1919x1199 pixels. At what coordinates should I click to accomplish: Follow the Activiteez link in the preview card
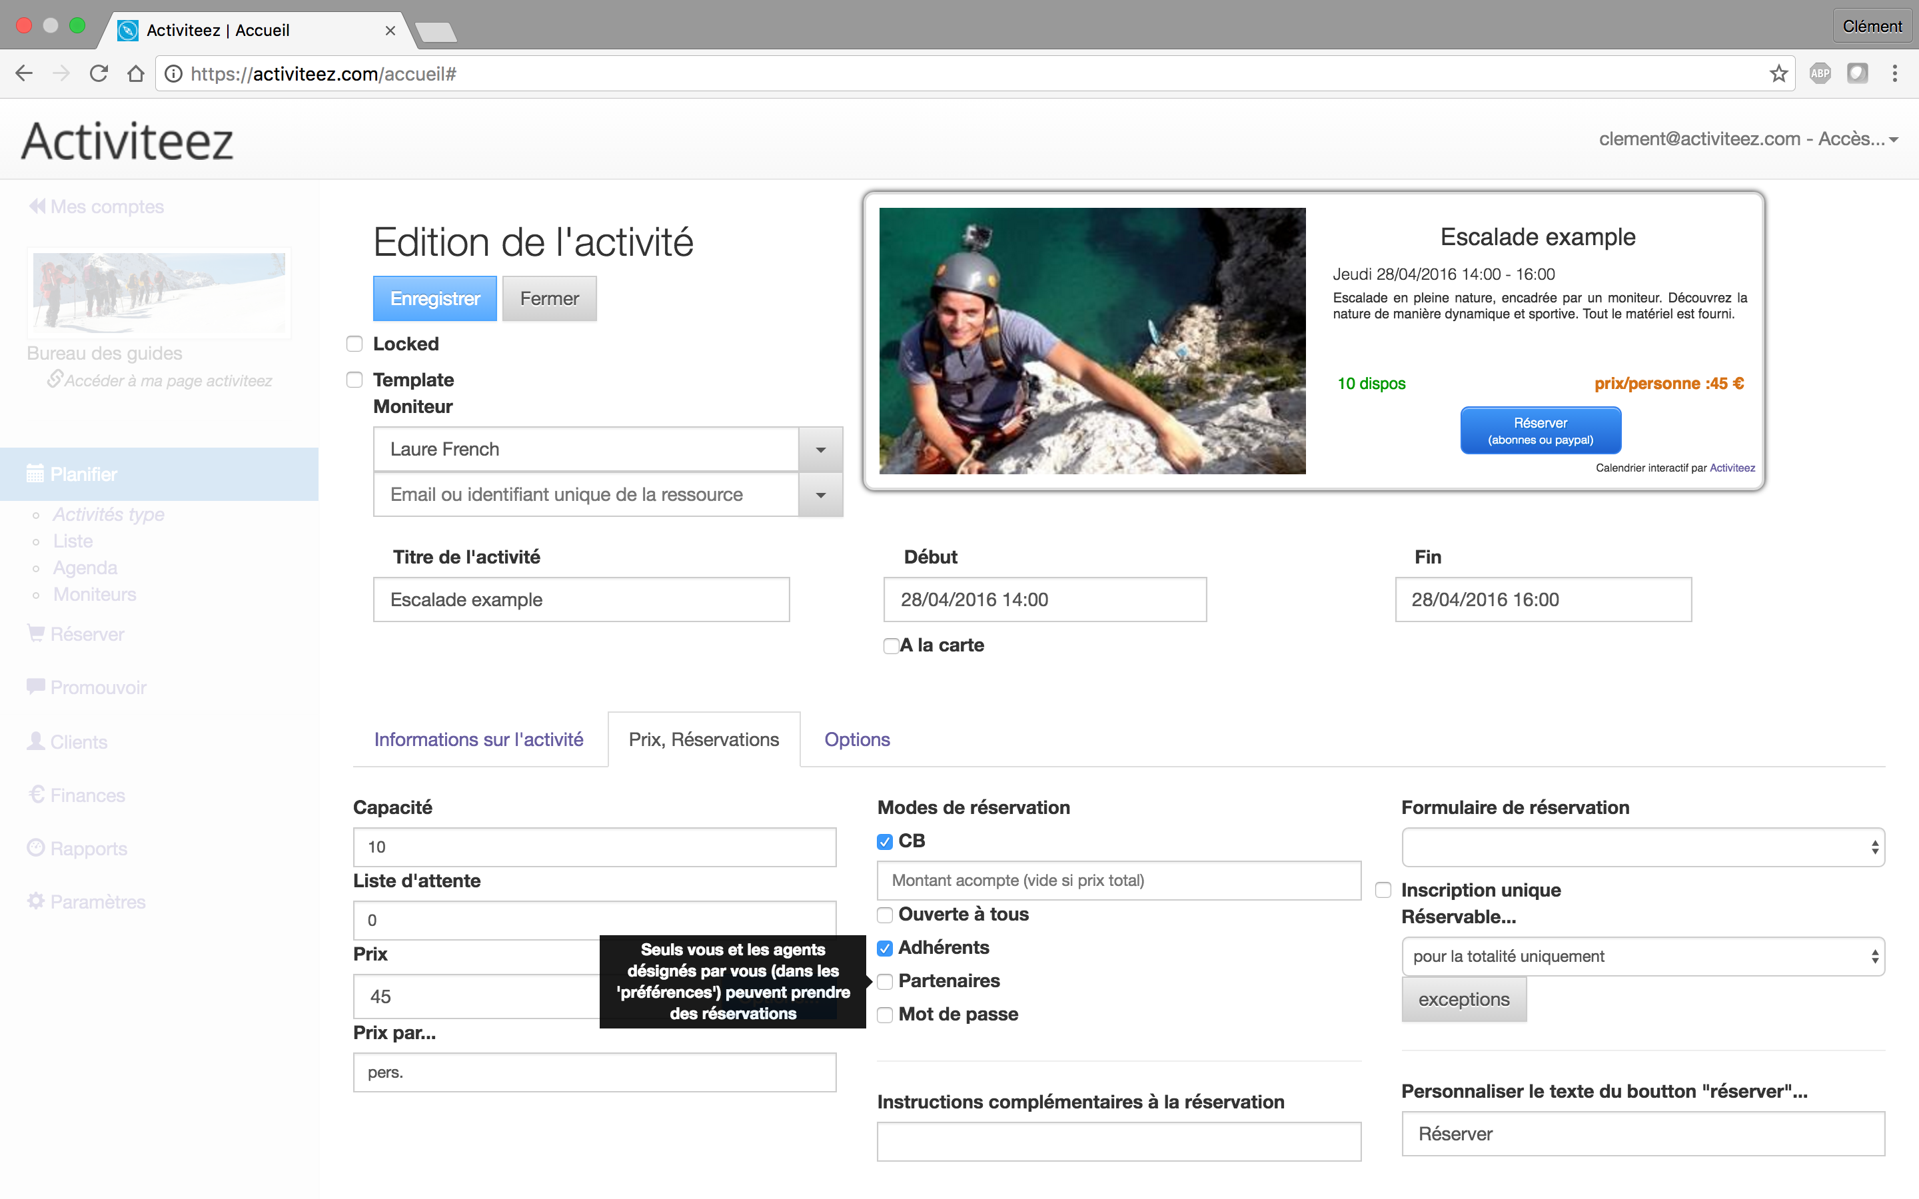(1732, 468)
